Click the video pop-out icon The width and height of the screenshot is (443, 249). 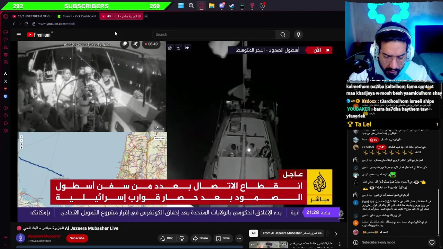coord(170,48)
